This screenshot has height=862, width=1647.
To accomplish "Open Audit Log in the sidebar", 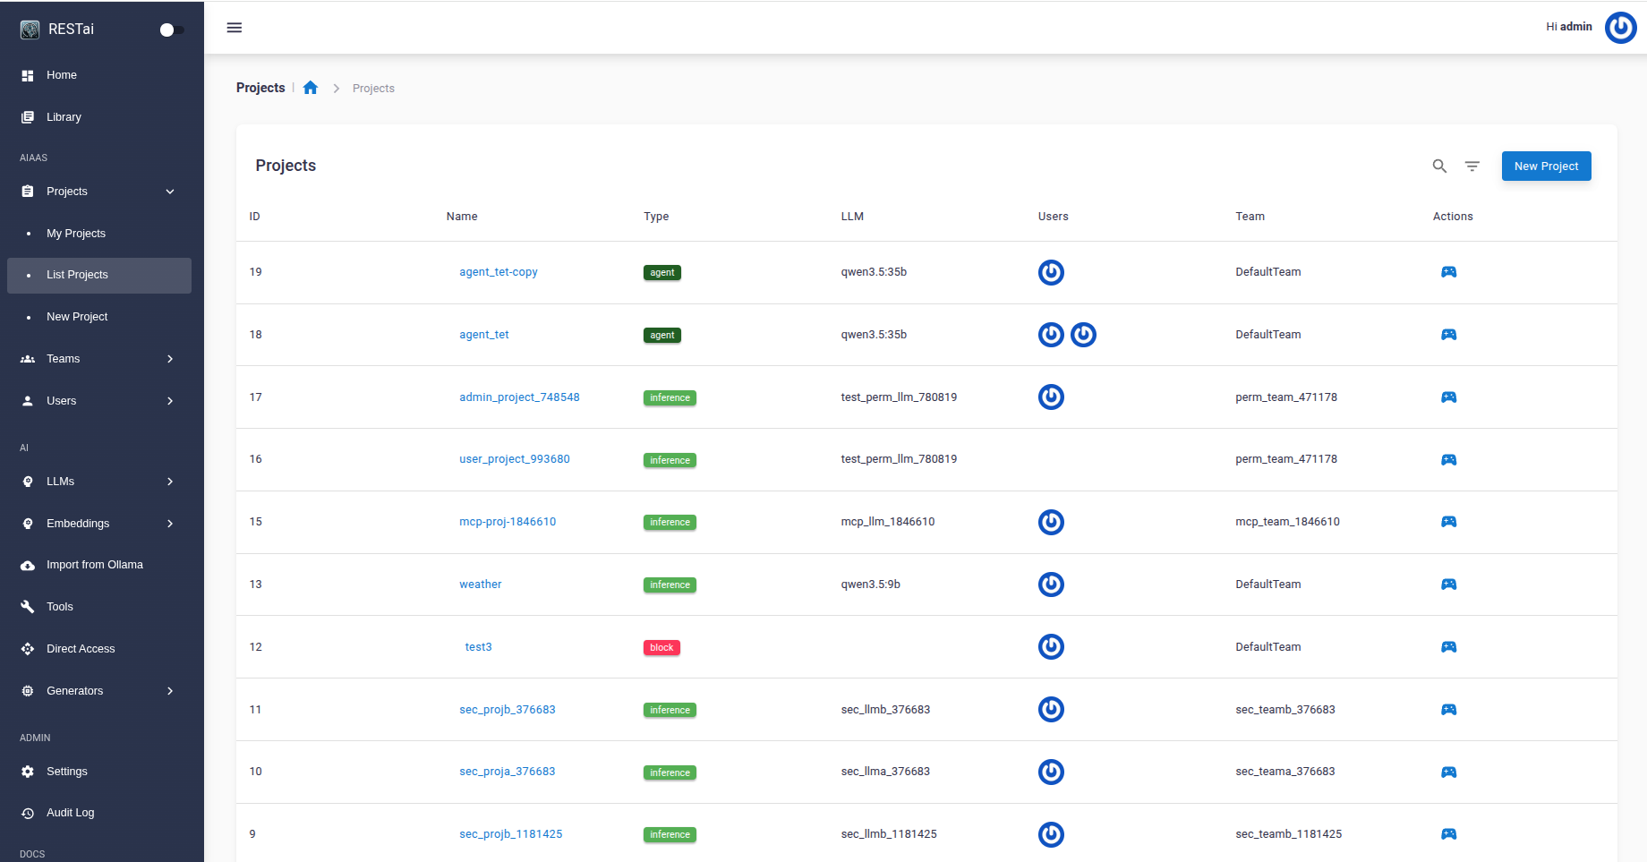I will [99, 813].
